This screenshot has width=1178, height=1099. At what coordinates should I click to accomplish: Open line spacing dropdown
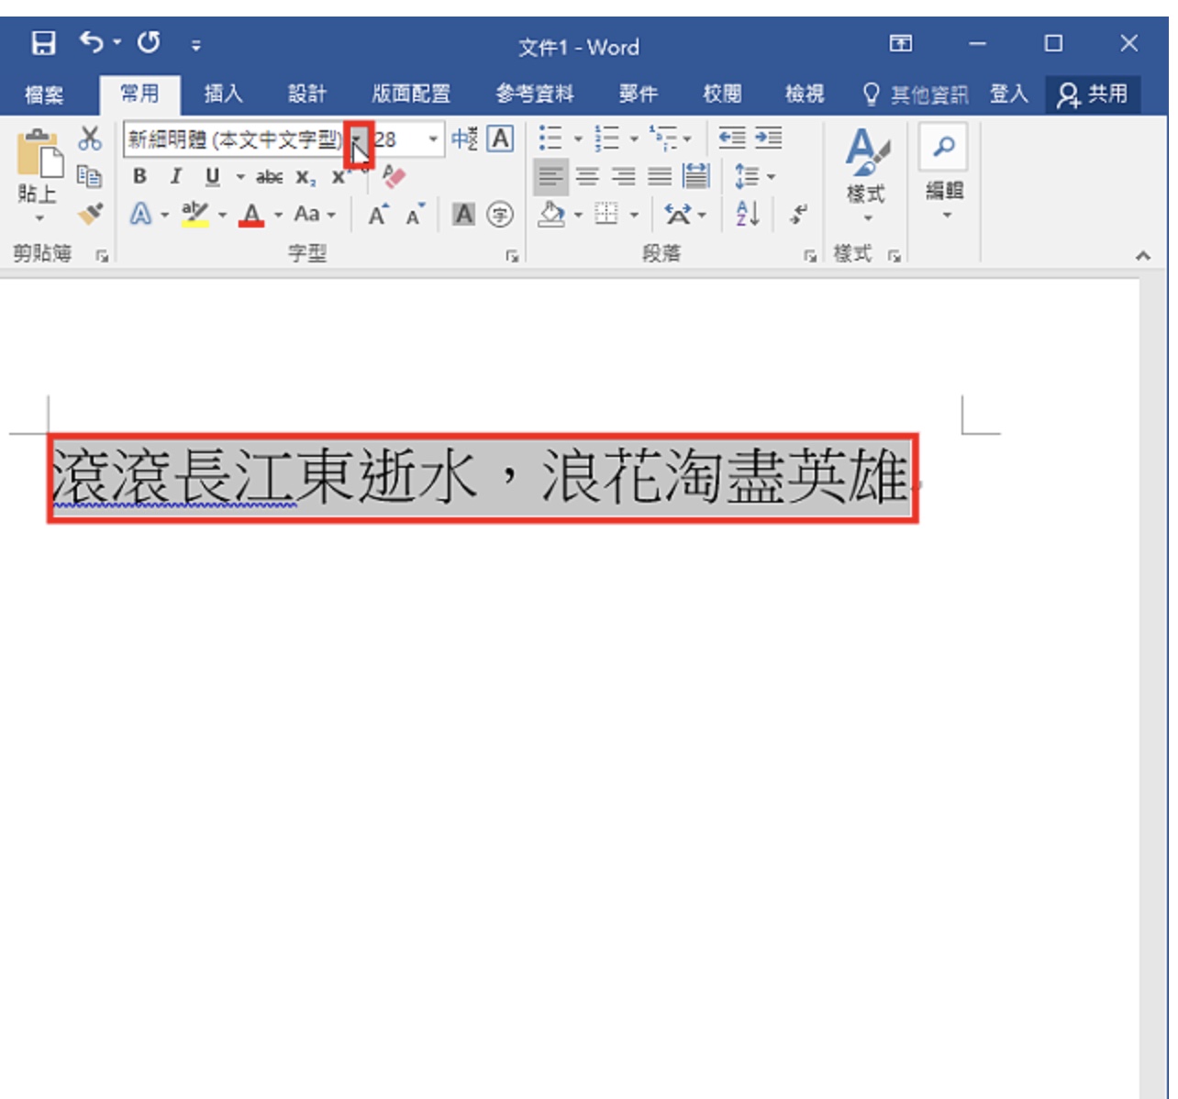[755, 176]
